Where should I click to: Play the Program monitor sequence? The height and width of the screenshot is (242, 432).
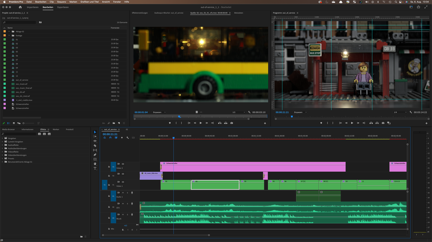tap(352, 123)
